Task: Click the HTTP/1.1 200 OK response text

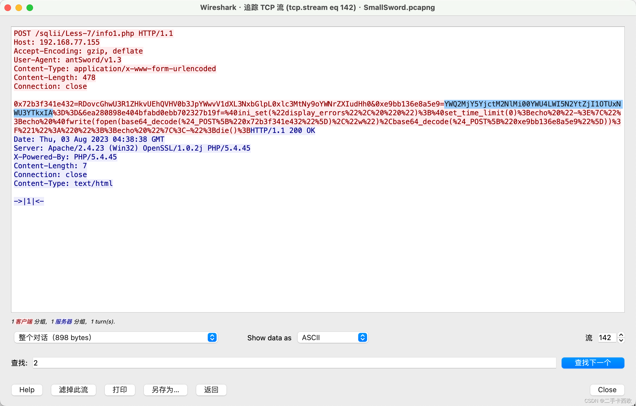Action: pos(283,130)
